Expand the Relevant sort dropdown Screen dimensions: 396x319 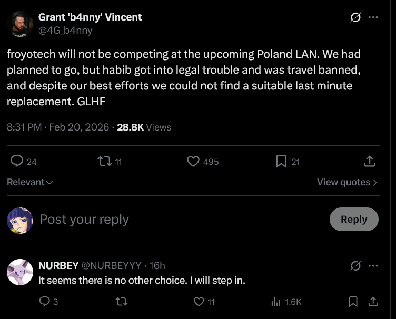(30, 182)
